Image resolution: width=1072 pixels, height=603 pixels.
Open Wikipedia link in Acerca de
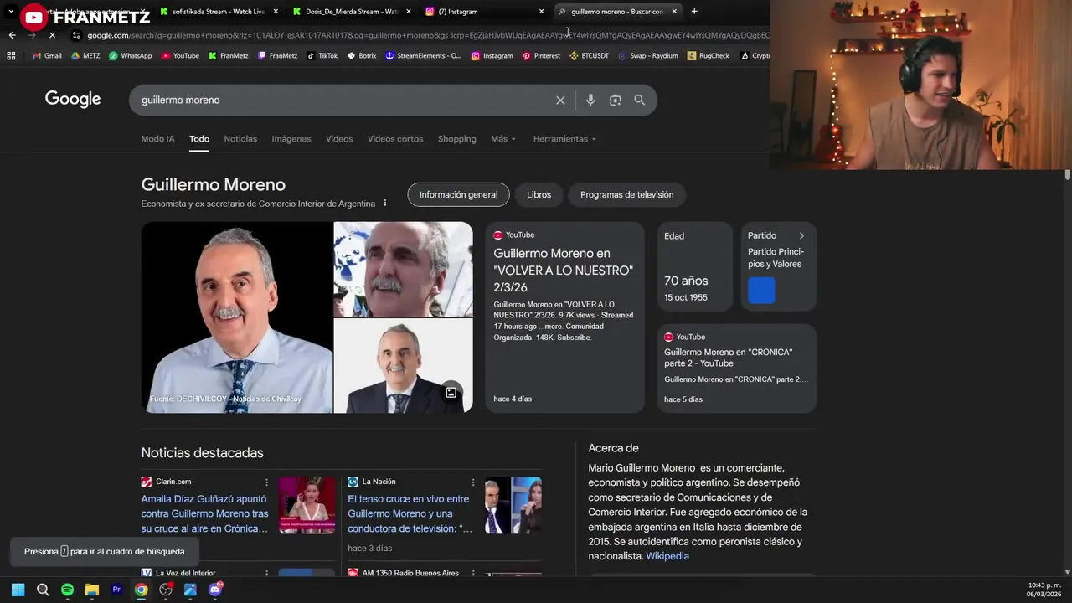click(667, 556)
